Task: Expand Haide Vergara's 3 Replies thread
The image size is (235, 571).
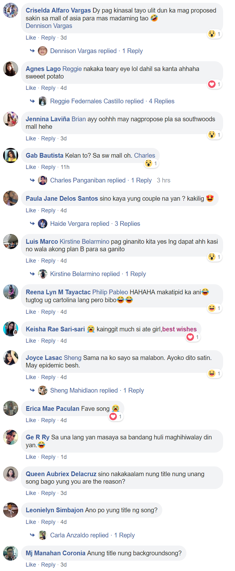Action: coord(127,224)
